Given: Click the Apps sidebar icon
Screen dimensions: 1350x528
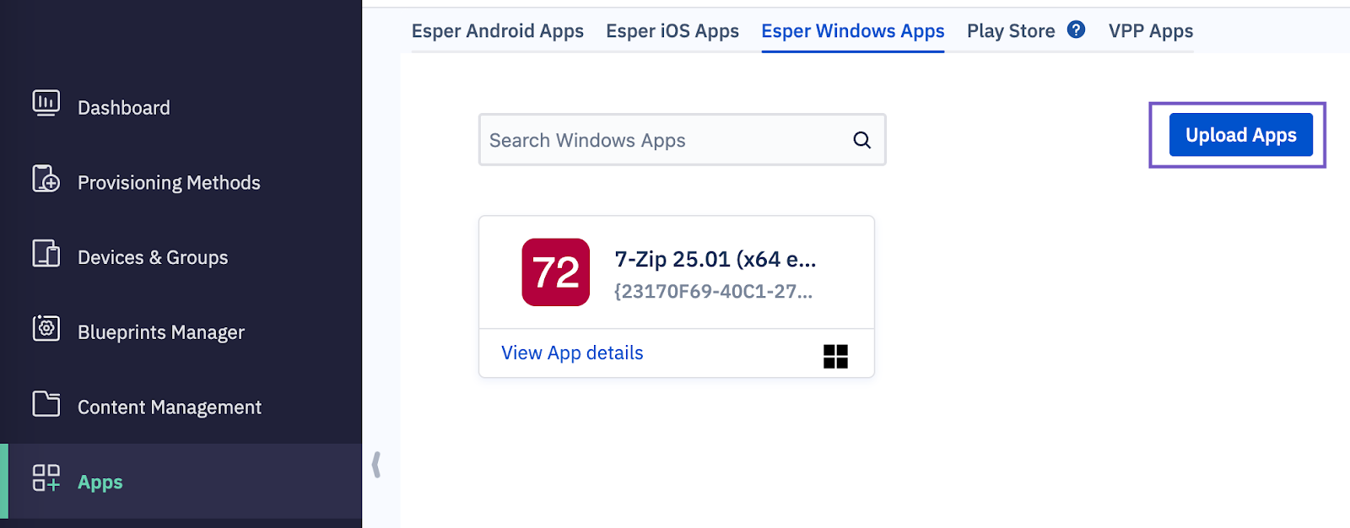Looking at the screenshot, I should [46, 480].
